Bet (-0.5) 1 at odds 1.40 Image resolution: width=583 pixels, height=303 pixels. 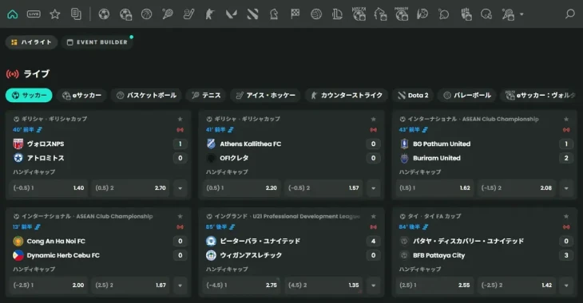(x=49, y=188)
